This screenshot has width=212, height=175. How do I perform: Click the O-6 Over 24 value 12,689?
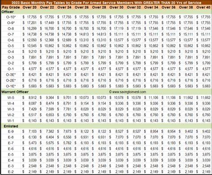coord(67,40)
